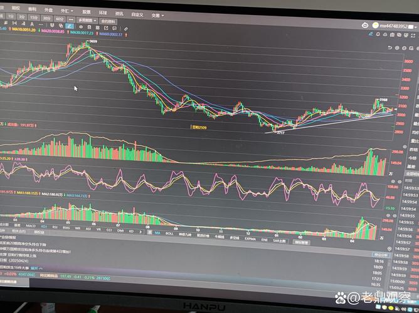The width and height of the screenshot is (419, 313).
Task: Expand the 多周期图 dropdown
Action: [87, 20]
